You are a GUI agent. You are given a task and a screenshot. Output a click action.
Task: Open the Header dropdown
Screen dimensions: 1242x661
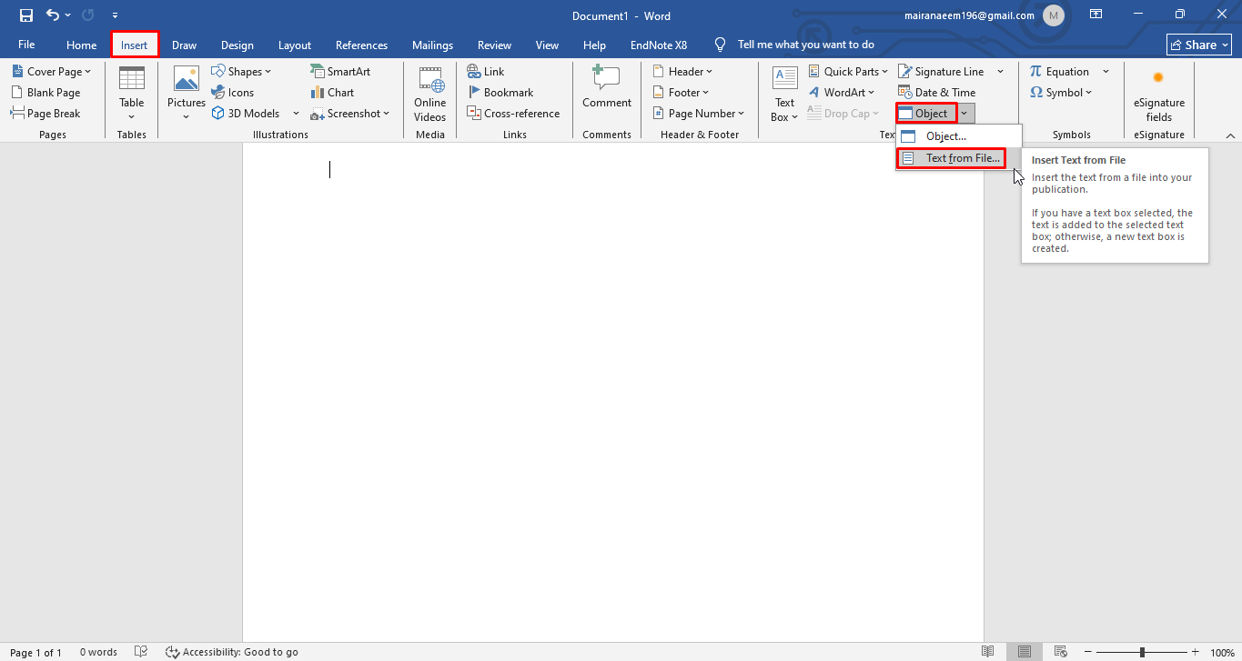click(x=682, y=72)
